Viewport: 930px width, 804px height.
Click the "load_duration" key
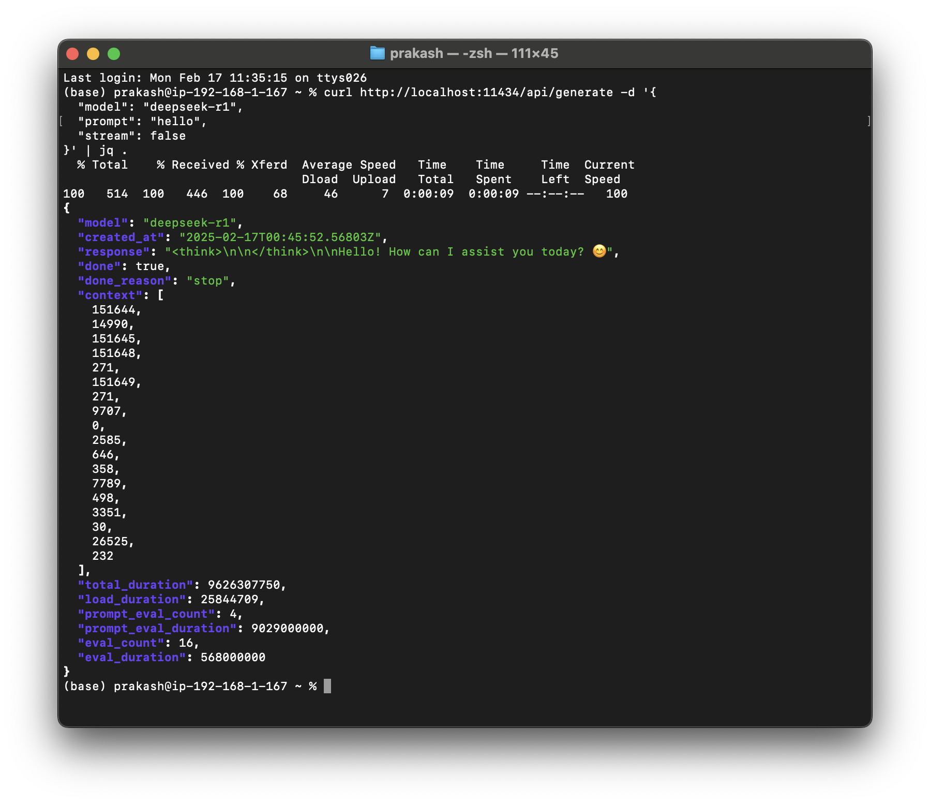pyautogui.click(x=131, y=600)
